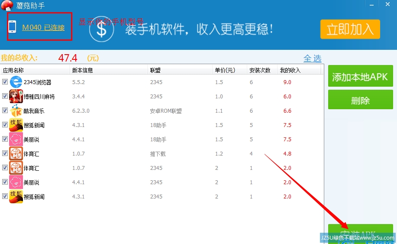Click the 2345浏览器 app icon

pos(16,82)
